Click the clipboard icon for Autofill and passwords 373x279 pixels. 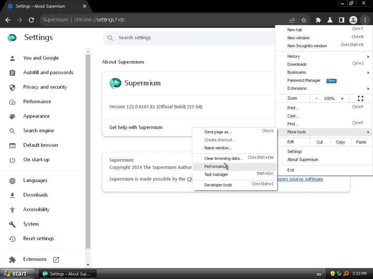pos(12,73)
